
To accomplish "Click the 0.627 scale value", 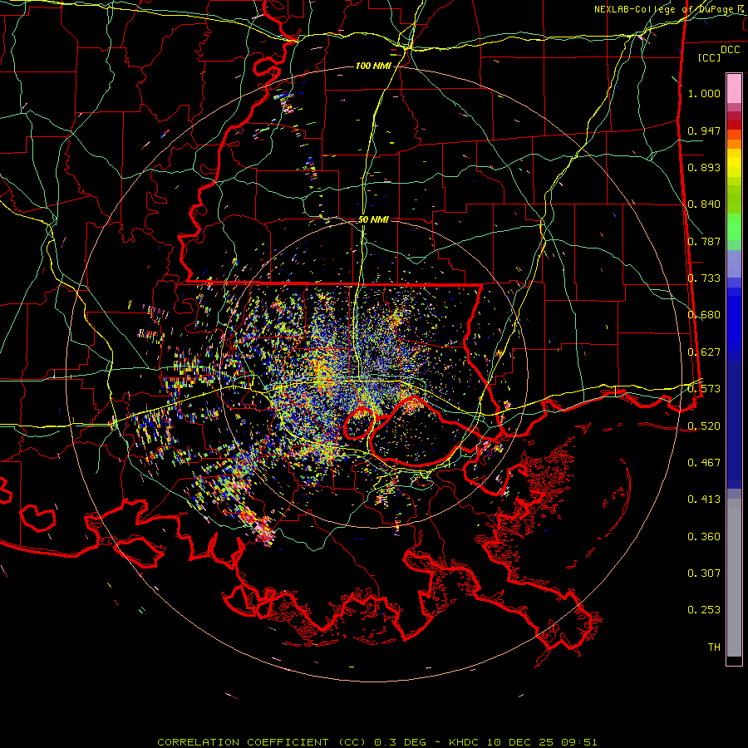I will pos(704,352).
